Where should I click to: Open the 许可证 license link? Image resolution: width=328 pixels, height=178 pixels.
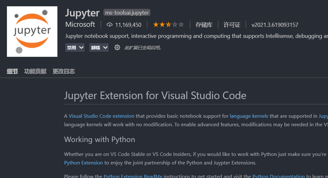[232, 25]
